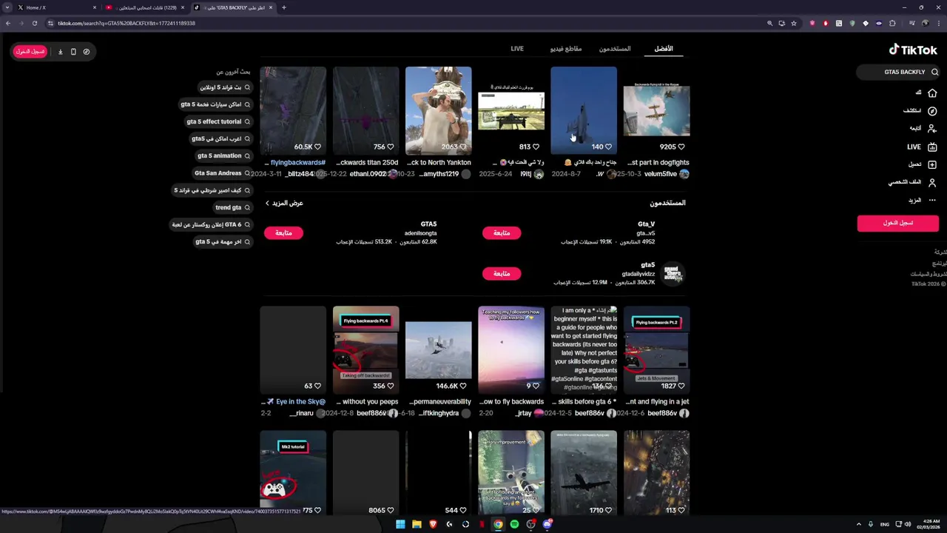
Task: Open Brave browser from taskbar
Action: click(433, 524)
